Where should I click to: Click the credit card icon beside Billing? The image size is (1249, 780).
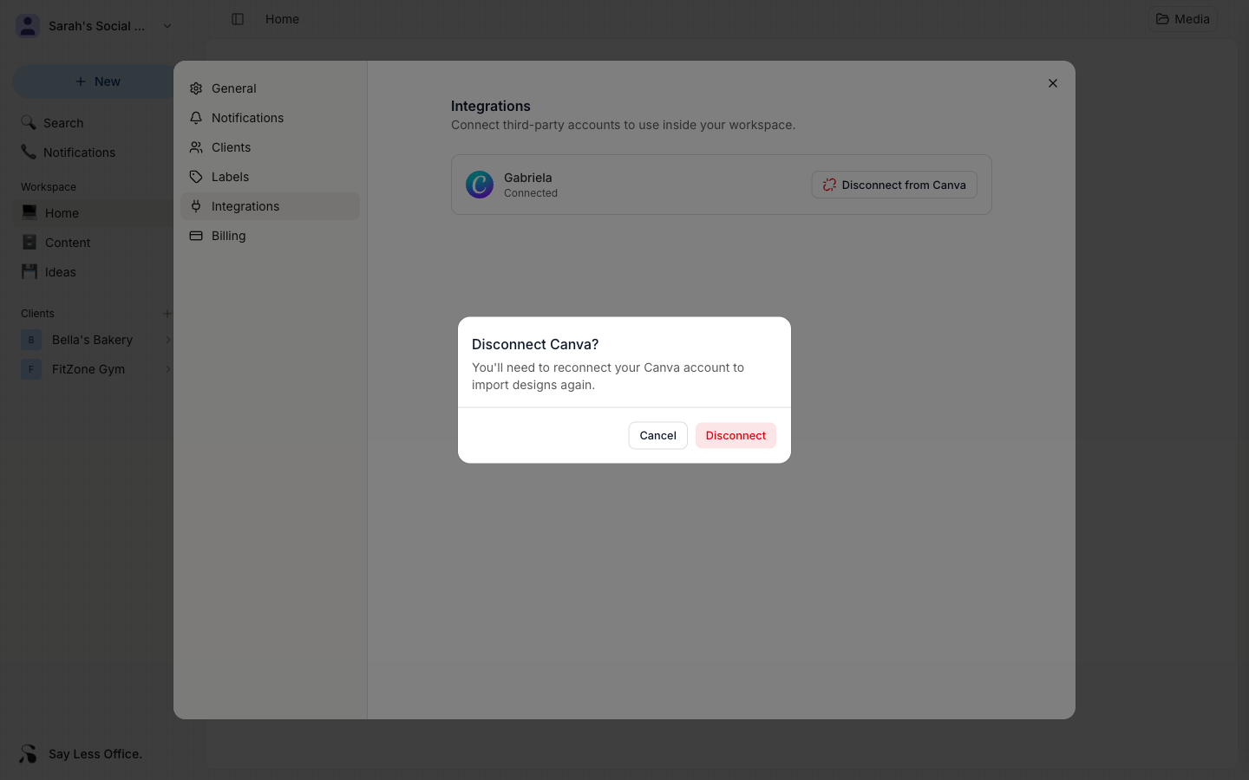[196, 236]
